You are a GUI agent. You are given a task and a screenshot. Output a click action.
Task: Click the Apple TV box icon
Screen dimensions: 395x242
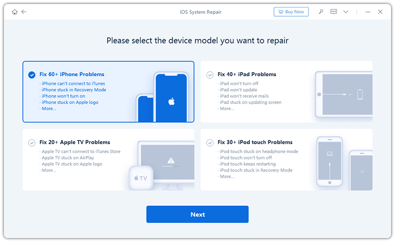click(x=141, y=178)
